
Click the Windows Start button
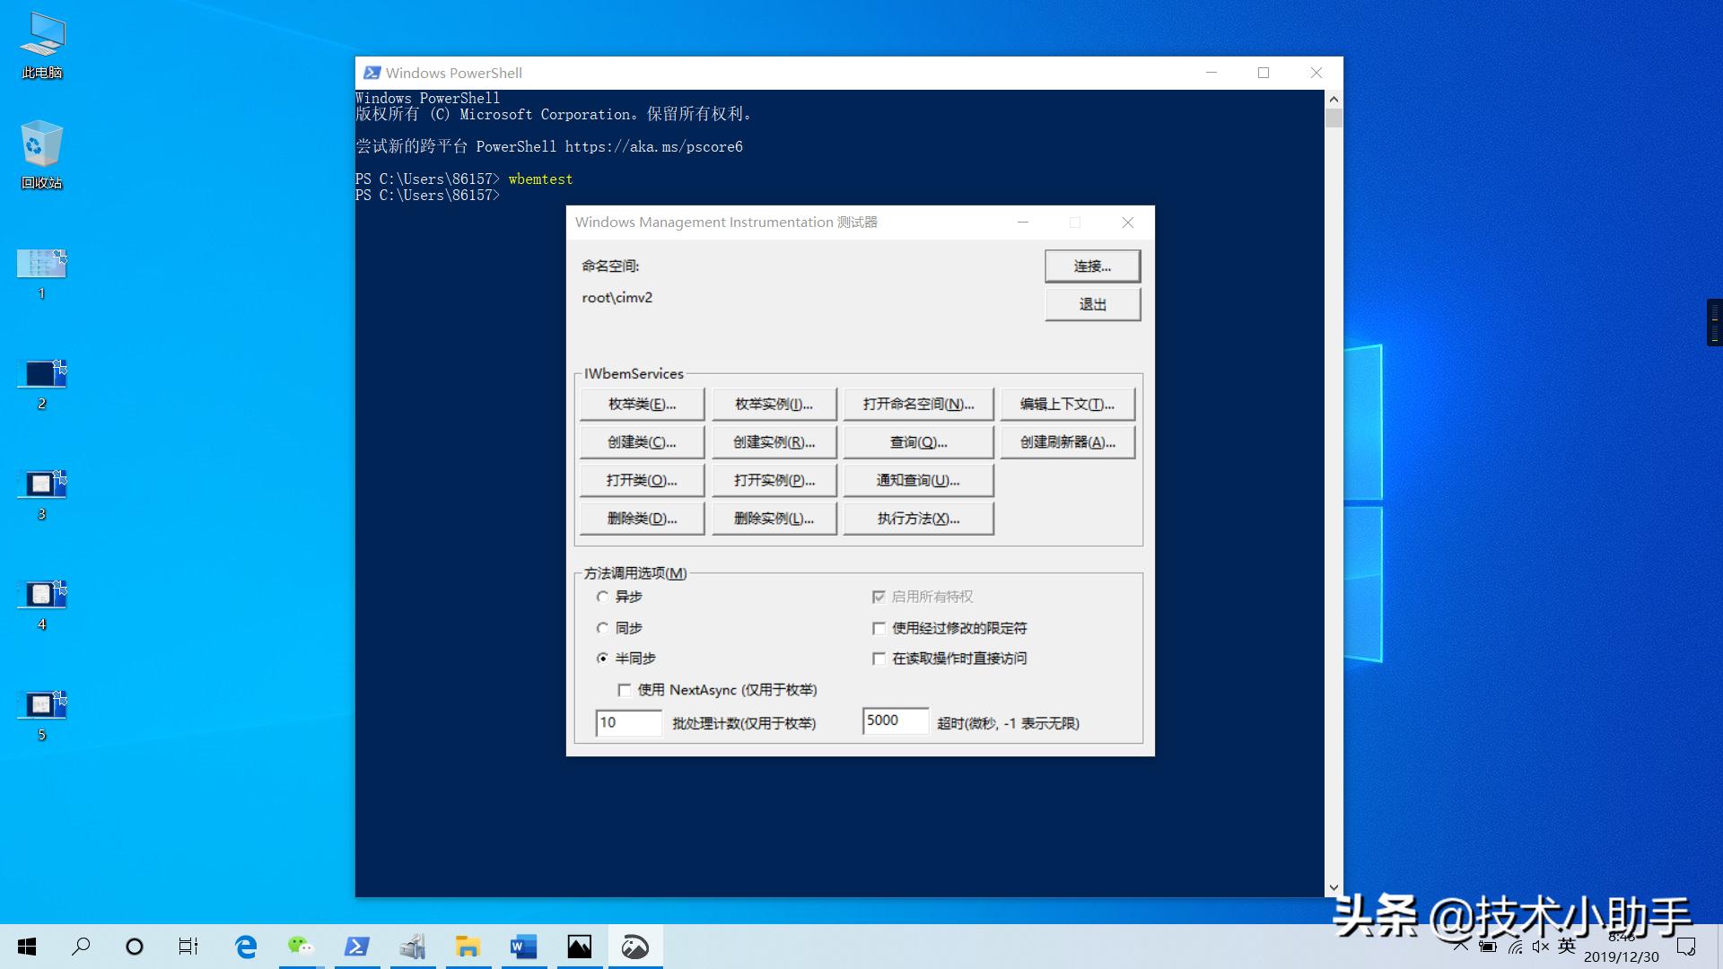pyautogui.click(x=27, y=947)
